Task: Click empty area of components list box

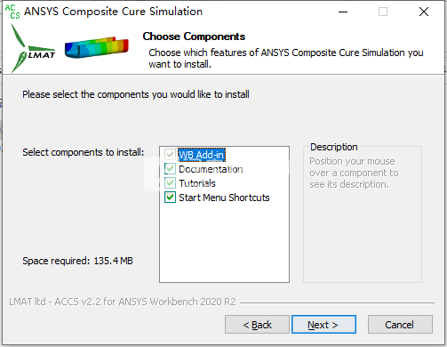Action: [224, 243]
